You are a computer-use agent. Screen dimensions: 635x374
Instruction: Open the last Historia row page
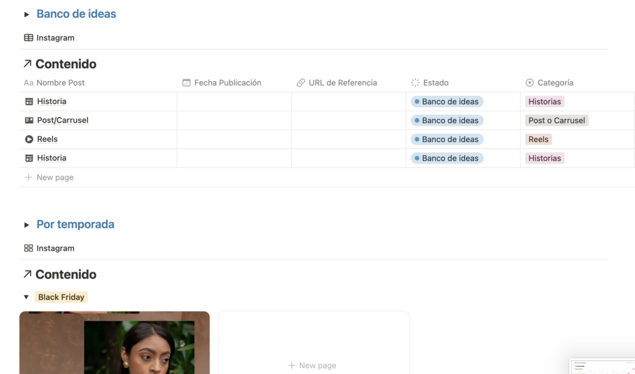[51, 158]
